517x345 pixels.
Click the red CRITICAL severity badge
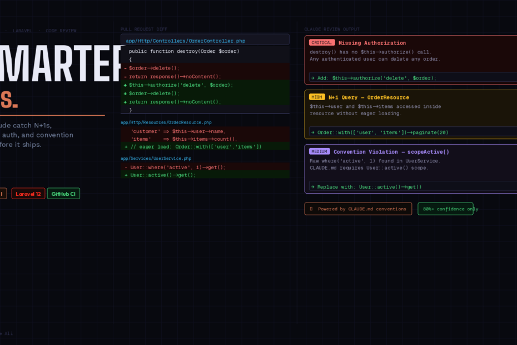(x=321, y=43)
